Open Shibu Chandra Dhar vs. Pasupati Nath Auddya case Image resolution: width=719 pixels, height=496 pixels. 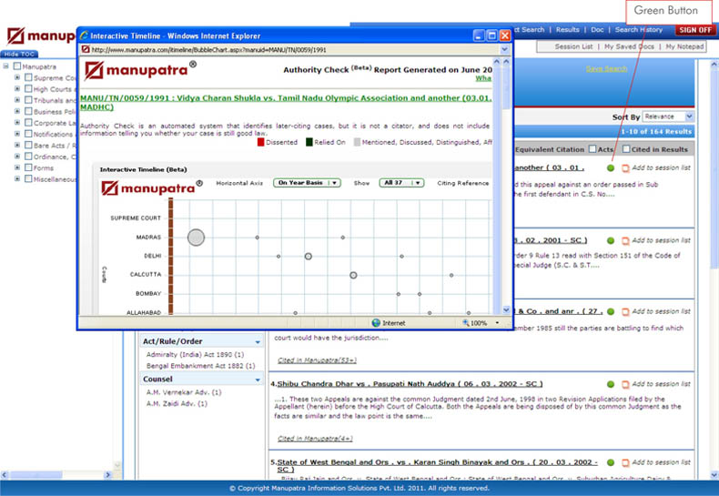[x=410, y=384]
